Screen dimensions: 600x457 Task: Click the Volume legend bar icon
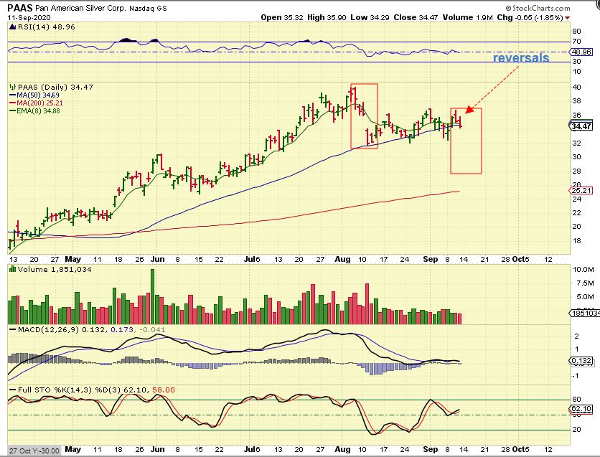pos(12,270)
